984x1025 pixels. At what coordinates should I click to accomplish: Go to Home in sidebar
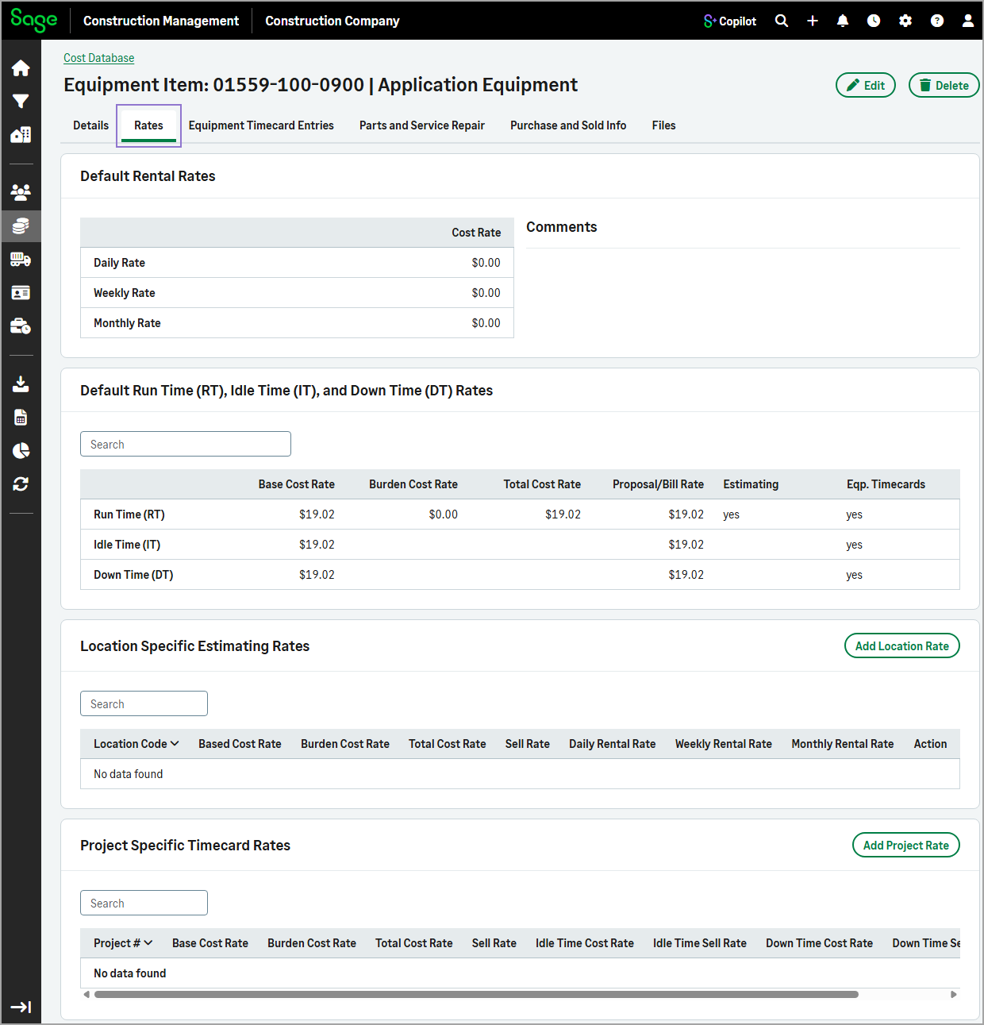tap(21, 68)
